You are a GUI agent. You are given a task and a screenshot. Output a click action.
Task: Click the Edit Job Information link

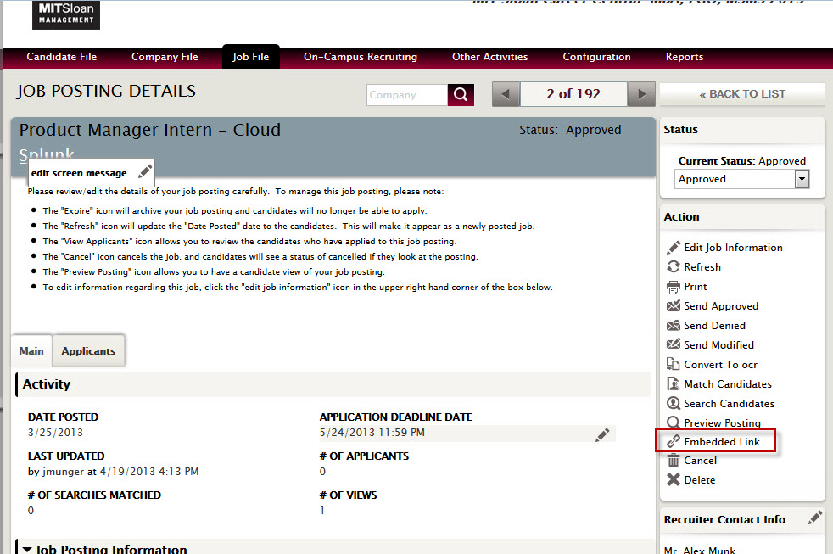[733, 248]
